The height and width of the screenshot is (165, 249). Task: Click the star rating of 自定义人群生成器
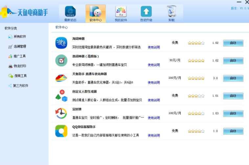click(x=196, y=96)
